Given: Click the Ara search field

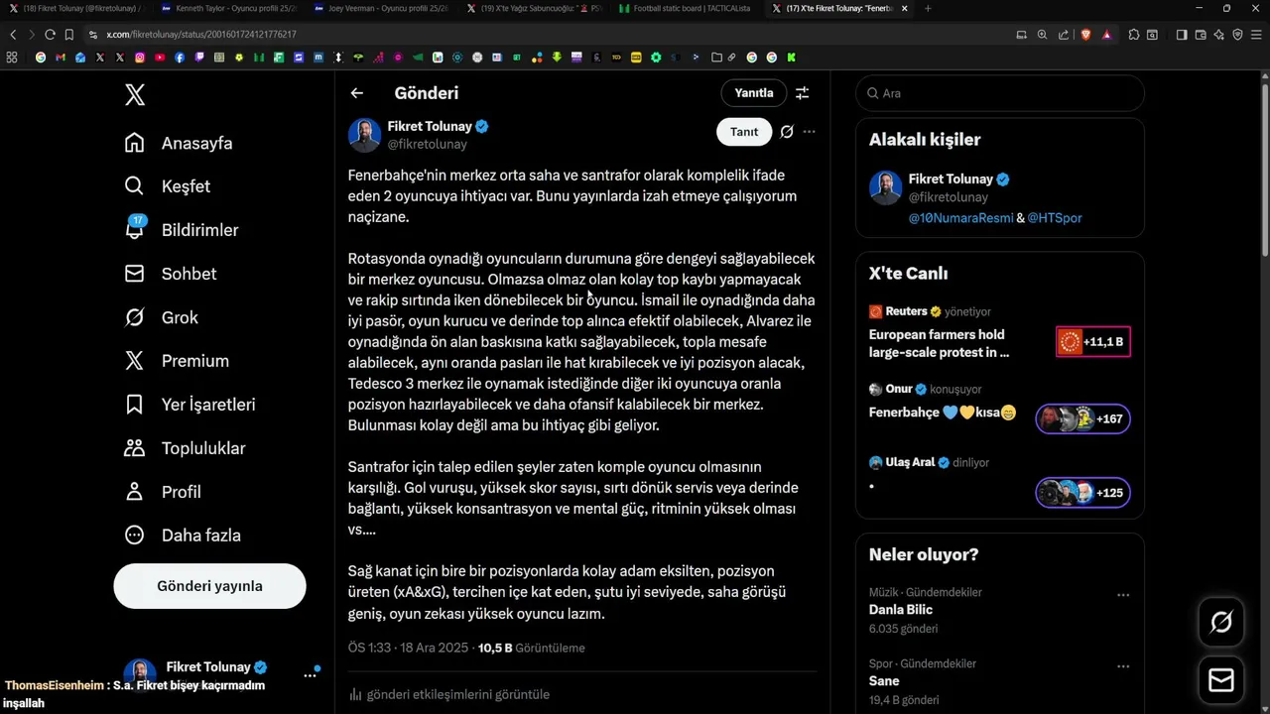Looking at the screenshot, I should [x=1000, y=93].
